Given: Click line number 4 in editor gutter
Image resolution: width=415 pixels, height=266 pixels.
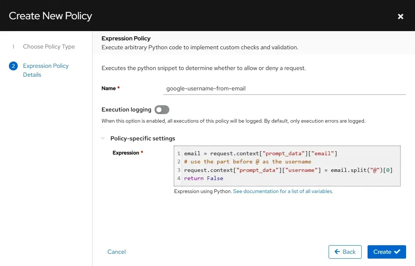Looking at the screenshot, I should [x=179, y=179].
